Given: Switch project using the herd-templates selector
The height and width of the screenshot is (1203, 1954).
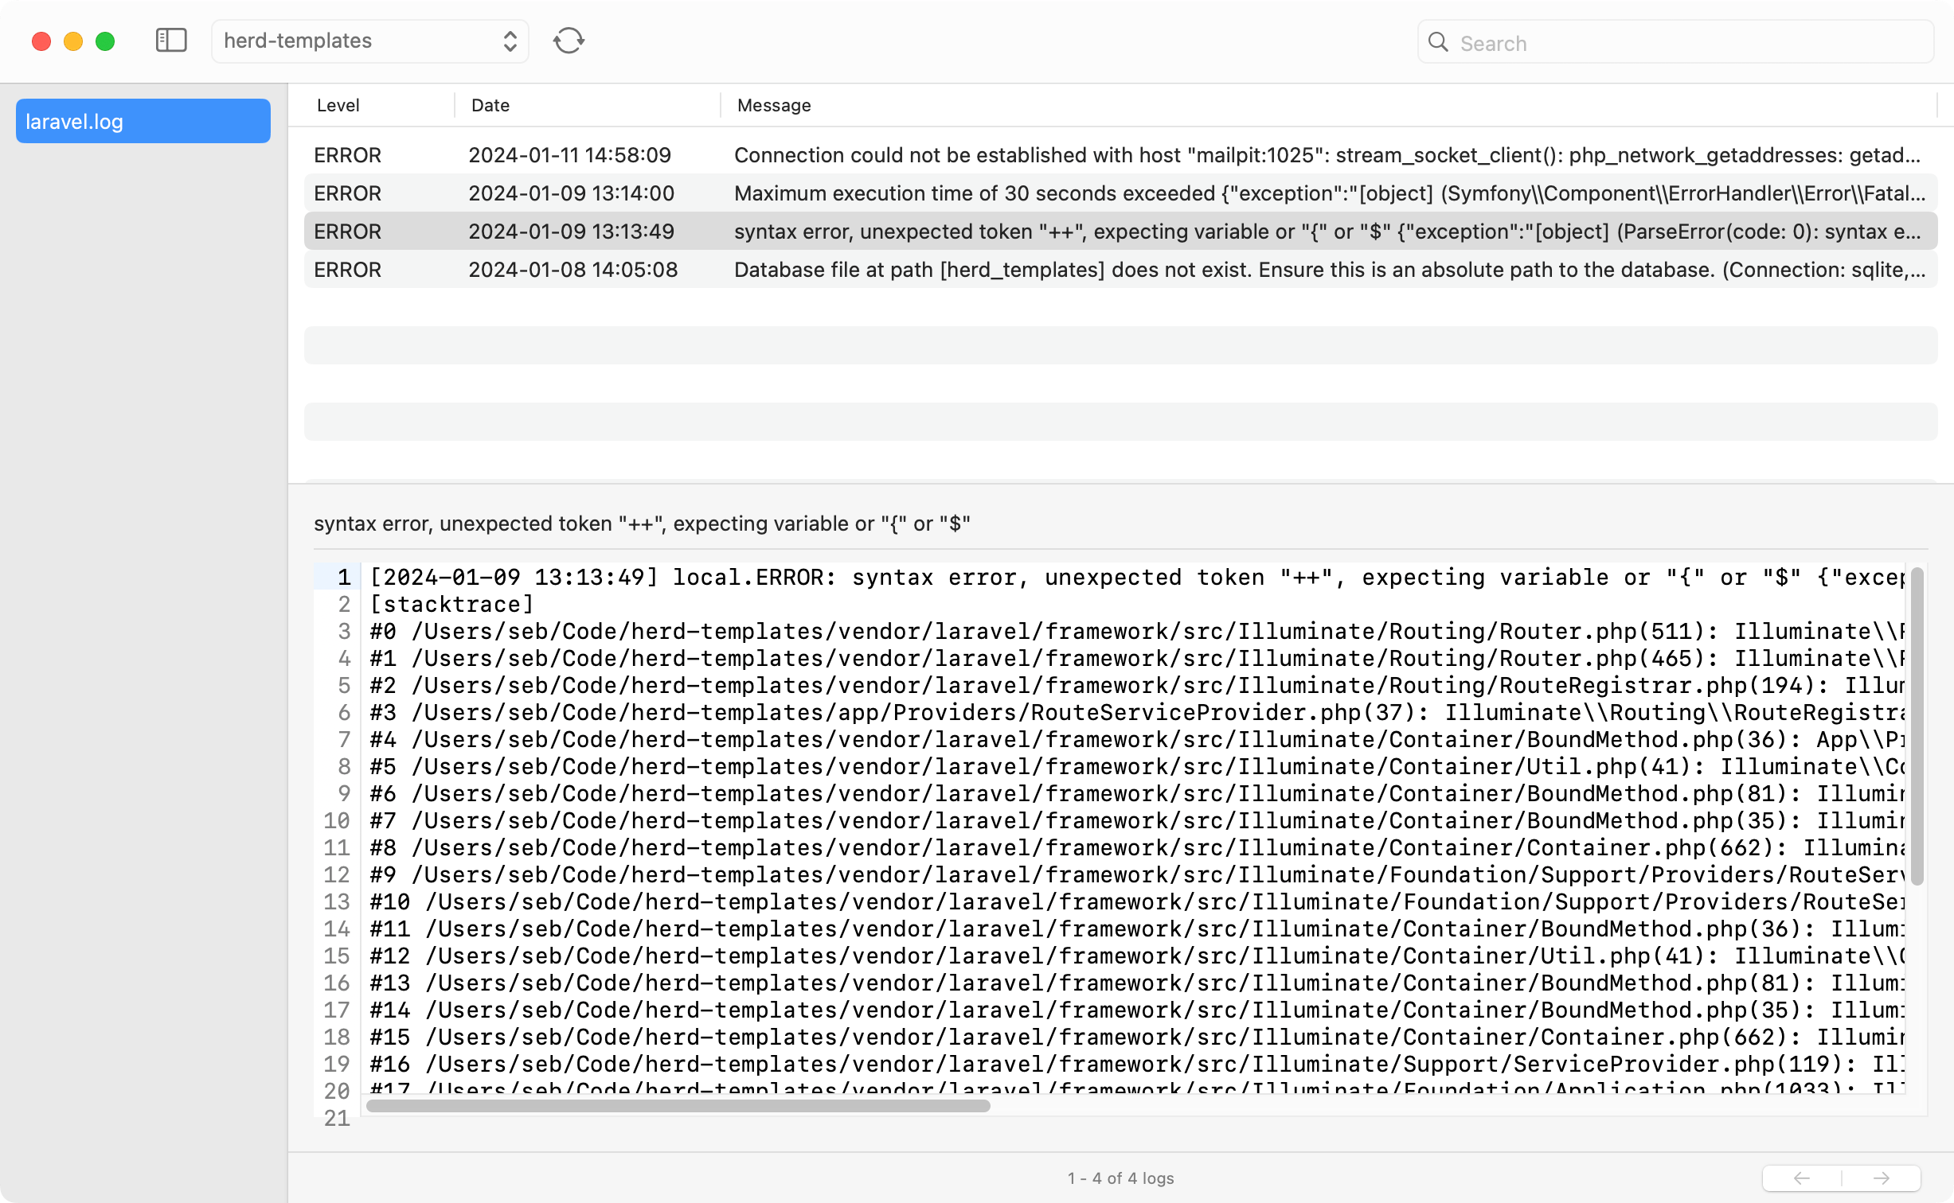Looking at the screenshot, I should (369, 41).
